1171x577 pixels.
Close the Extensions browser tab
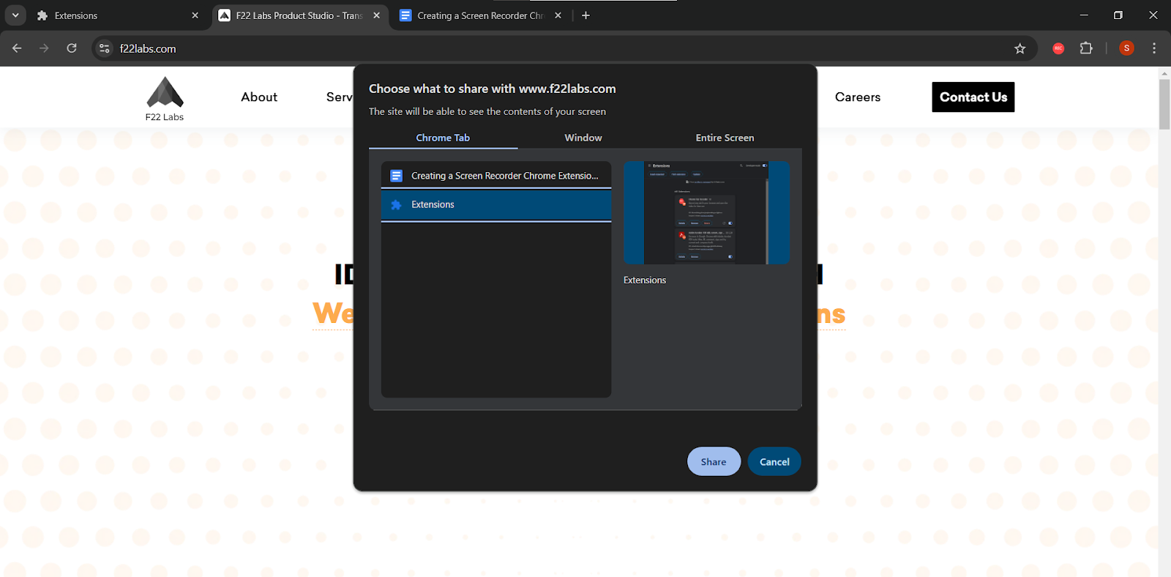(x=195, y=15)
